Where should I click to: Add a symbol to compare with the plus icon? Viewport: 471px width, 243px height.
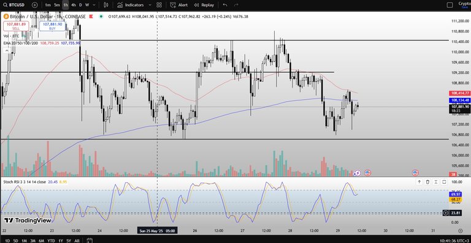click(34, 5)
